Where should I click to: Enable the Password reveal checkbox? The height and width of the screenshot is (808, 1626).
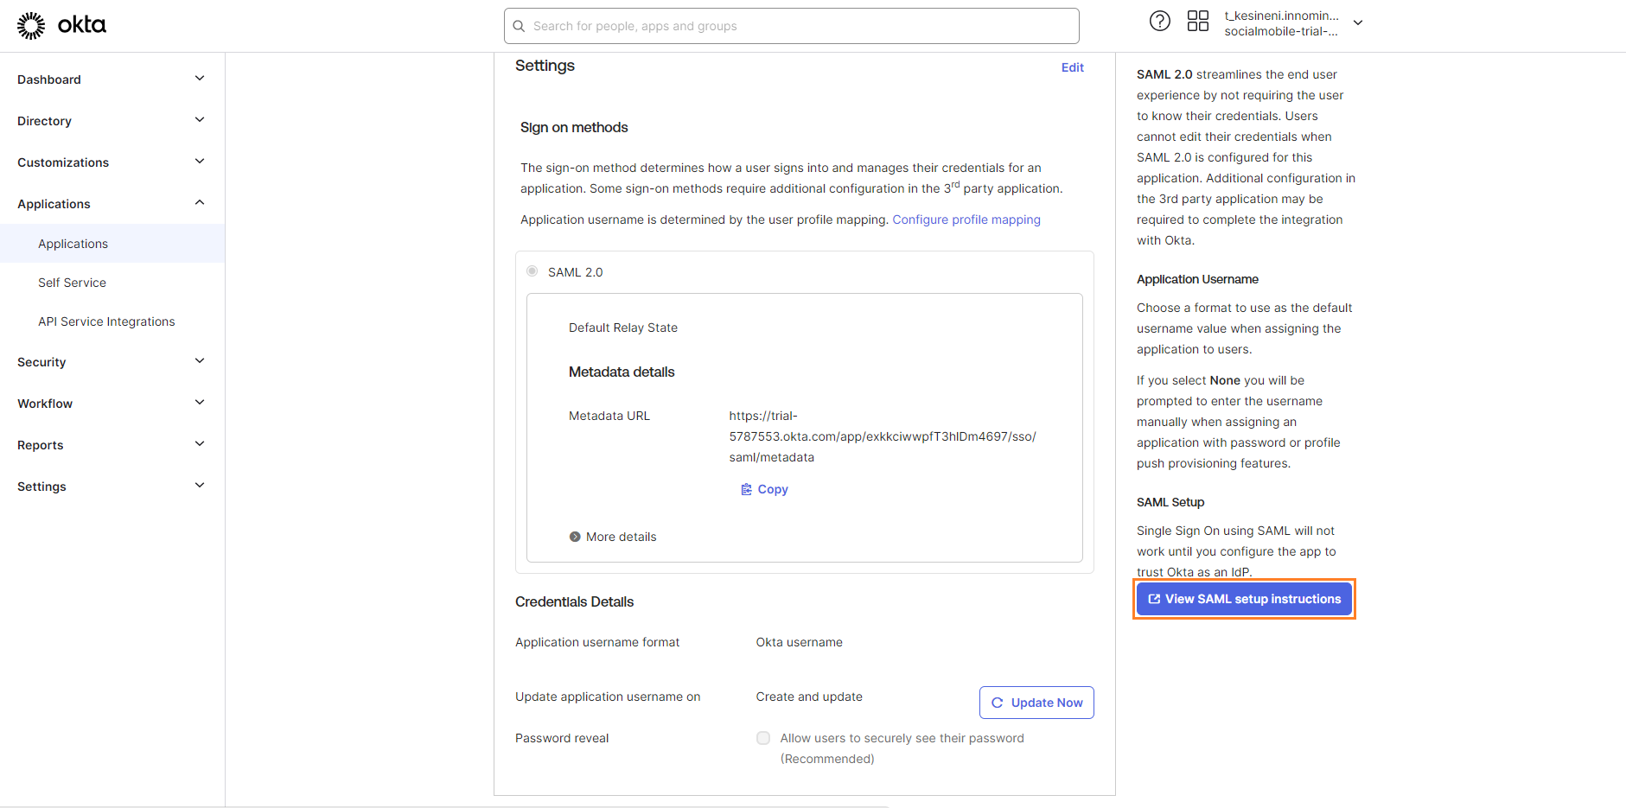click(762, 738)
